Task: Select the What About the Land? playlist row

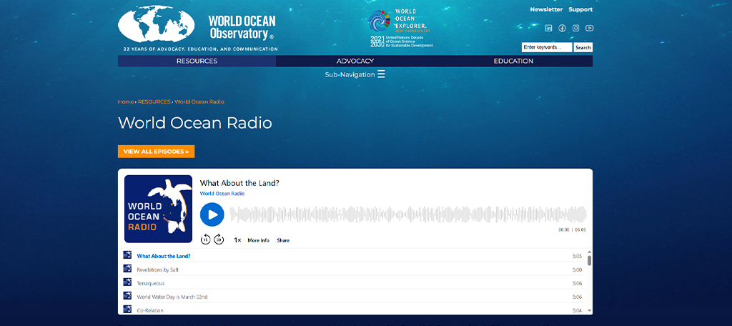Action: click(x=352, y=255)
